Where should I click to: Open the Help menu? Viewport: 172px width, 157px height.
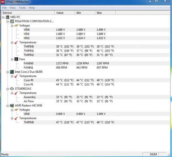[x=32, y=8]
